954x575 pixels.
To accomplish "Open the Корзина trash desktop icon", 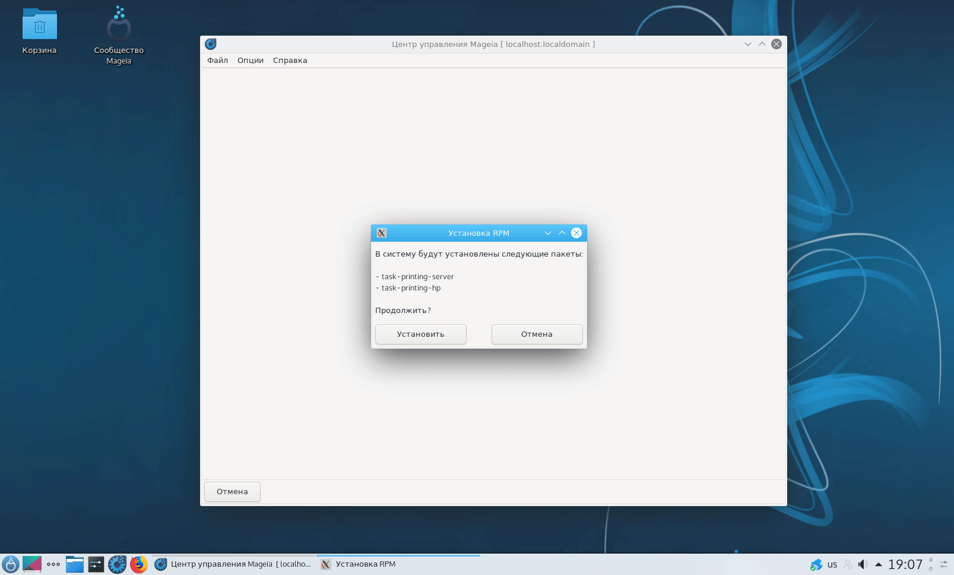I will tap(40, 31).
